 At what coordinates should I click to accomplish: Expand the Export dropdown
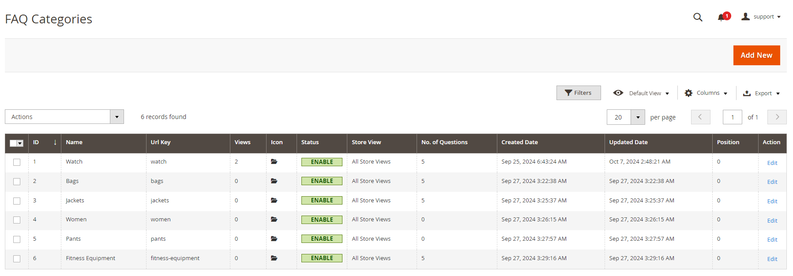[762, 93]
